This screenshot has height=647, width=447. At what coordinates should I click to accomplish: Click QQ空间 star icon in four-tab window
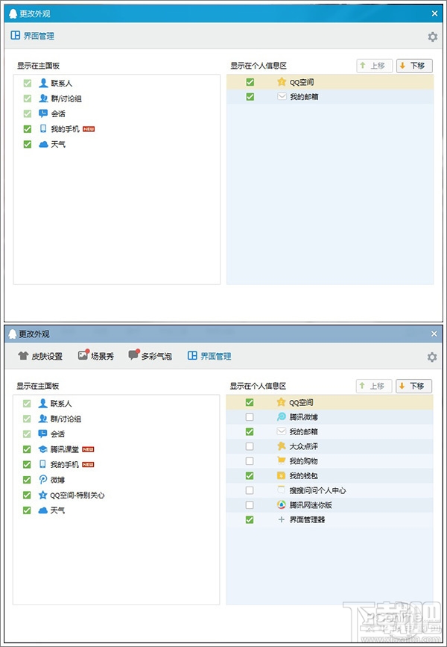click(281, 402)
